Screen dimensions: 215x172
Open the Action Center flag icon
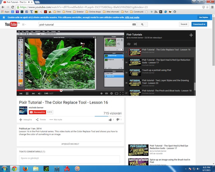(x=190, y=169)
